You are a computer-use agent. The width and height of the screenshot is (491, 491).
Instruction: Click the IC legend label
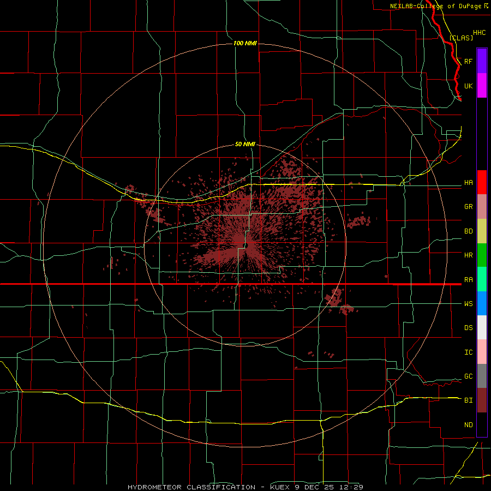(468, 352)
